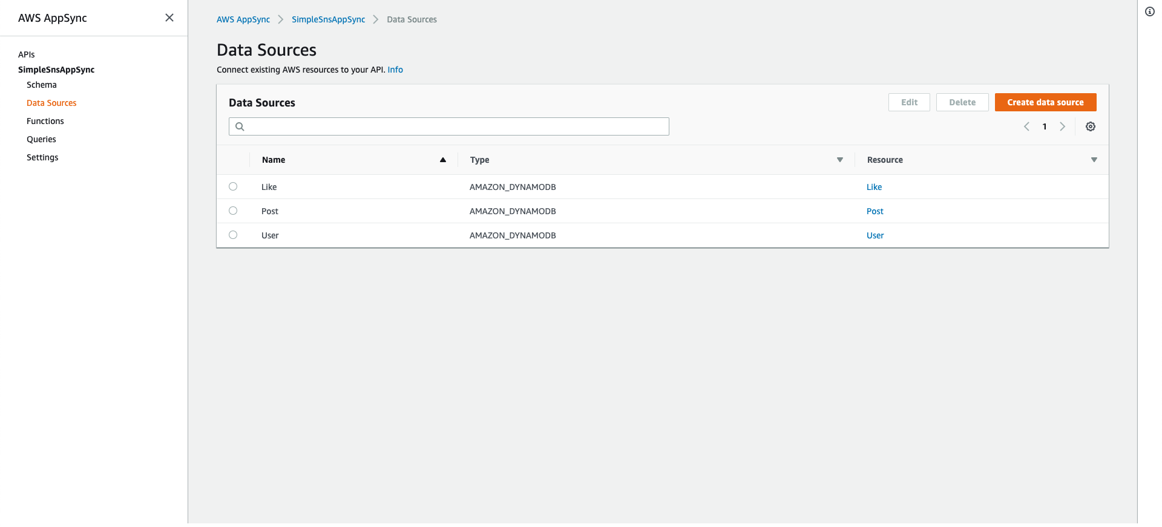The width and height of the screenshot is (1162, 527).
Task: Go to APIs in the sidebar
Action: [x=27, y=54]
